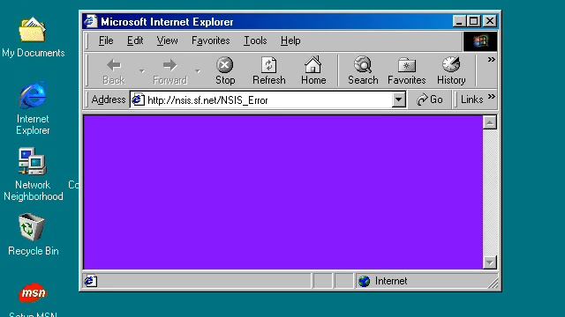Viewport: 565px width, 317px height.
Task: Open the Edit menu
Action: coord(135,41)
